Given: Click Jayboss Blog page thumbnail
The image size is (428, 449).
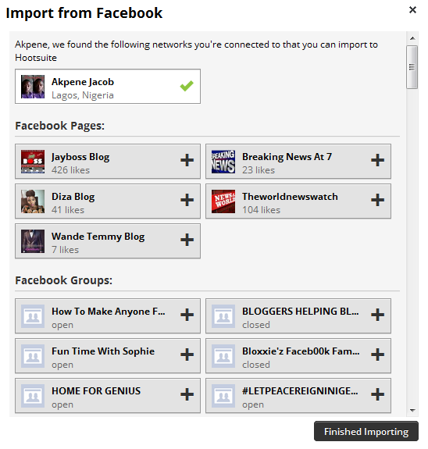Looking at the screenshot, I should pyautogui.click(x=33, y=162).
